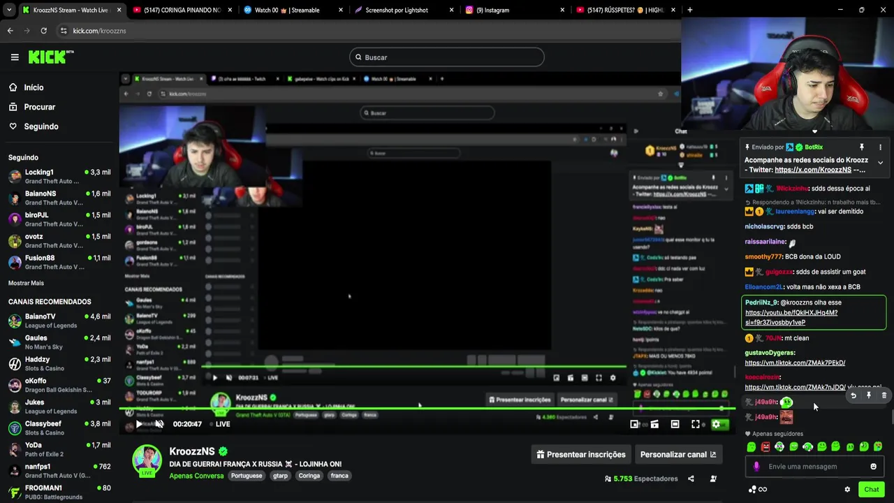
Task: Select the Portuguese tag
Action: (247, 476)
